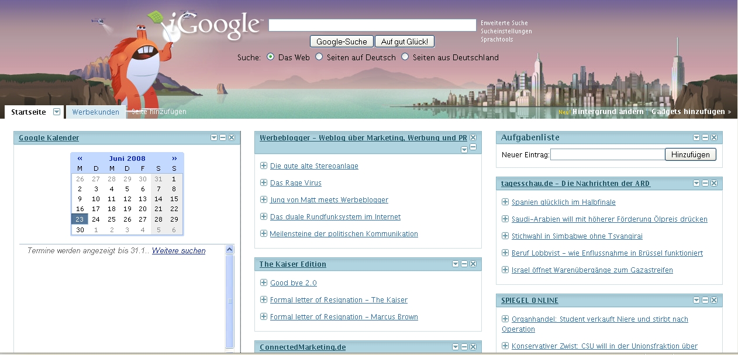The image size is (738, 355).
Task: Close the Aufgabenliste gadget
Action: (x=714, y=137)
